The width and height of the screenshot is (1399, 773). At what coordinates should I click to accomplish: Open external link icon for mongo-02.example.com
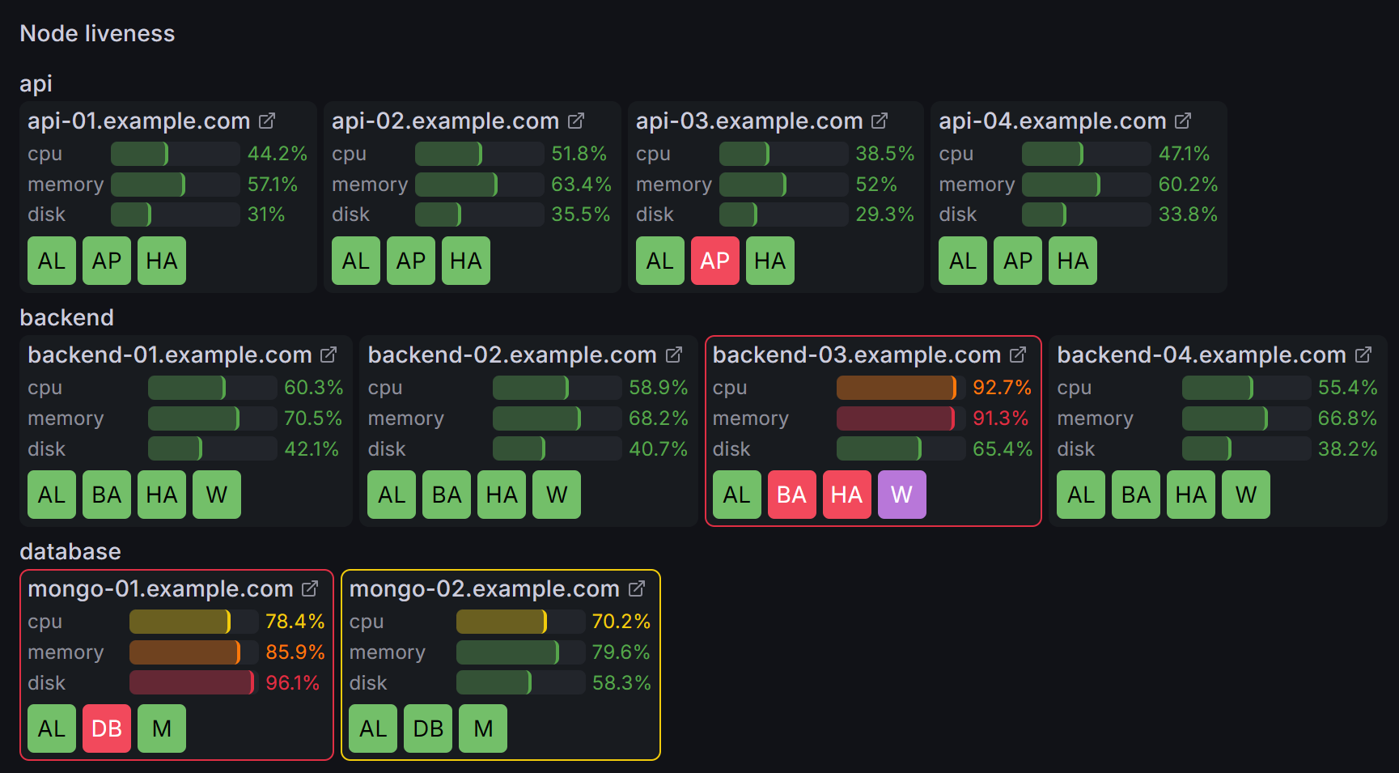637,589
